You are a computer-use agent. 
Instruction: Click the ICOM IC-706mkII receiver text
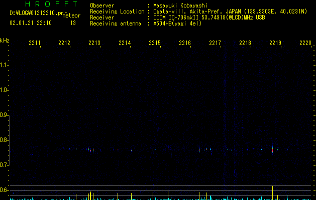(x=209, y=17)
